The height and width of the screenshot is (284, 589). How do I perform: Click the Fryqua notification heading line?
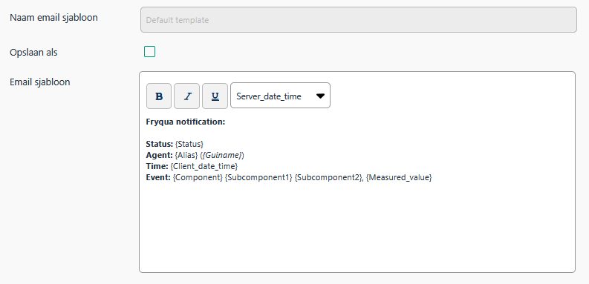click(x=185, y=122)
